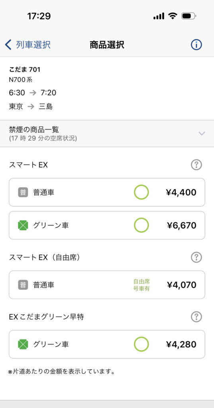This screenshot has height=408, width=214.
Task: Select EXこだまグリーン早特 availability circle
Action: [141, 344]
